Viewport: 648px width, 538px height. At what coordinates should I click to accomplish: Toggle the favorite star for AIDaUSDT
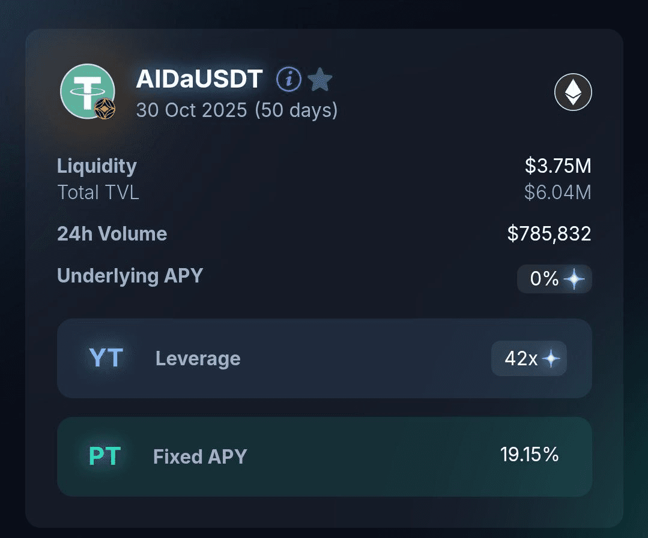point(320,79)
